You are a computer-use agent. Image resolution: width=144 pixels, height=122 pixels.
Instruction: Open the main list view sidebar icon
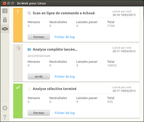(5, 11)
